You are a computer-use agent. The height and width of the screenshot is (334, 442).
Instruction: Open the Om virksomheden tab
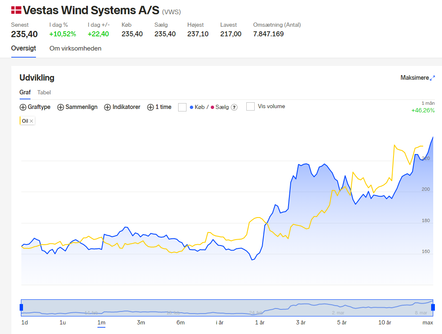point(75,48)
